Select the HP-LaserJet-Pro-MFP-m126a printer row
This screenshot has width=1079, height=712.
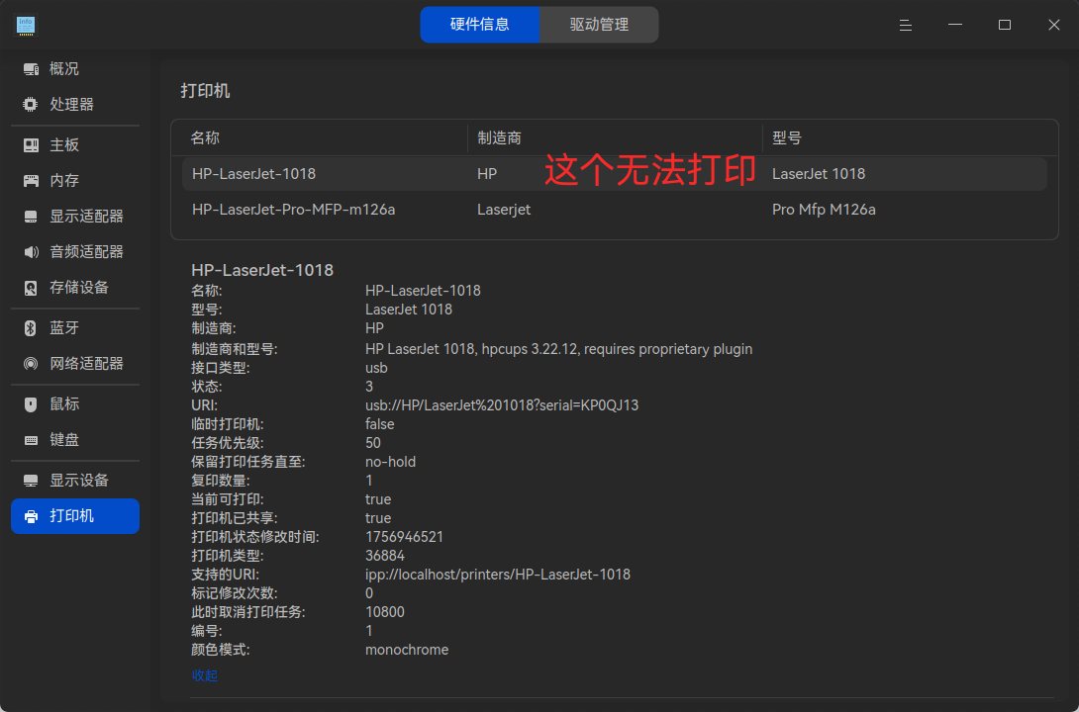click(615, 210)
